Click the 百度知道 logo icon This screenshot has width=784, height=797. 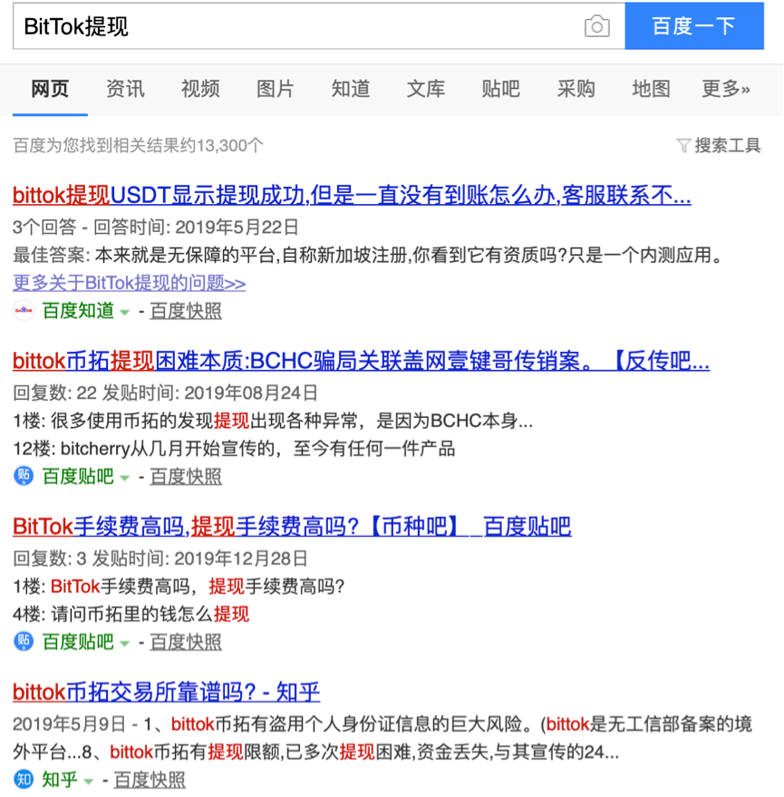click(x=24, y=311)
